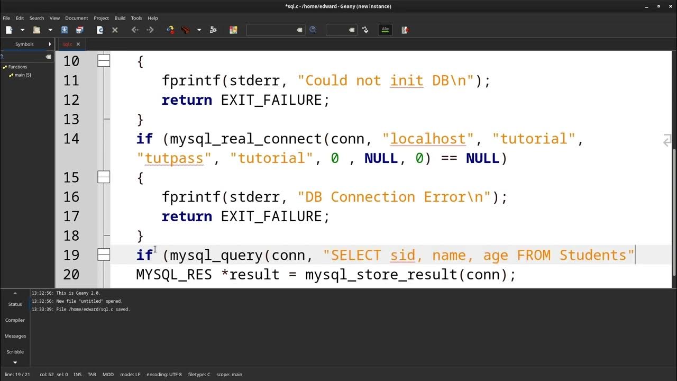This screenshot has height=381, width=677.
Task: Open the Scribble tab in bottom panel
Action: (x=15, y=352)
